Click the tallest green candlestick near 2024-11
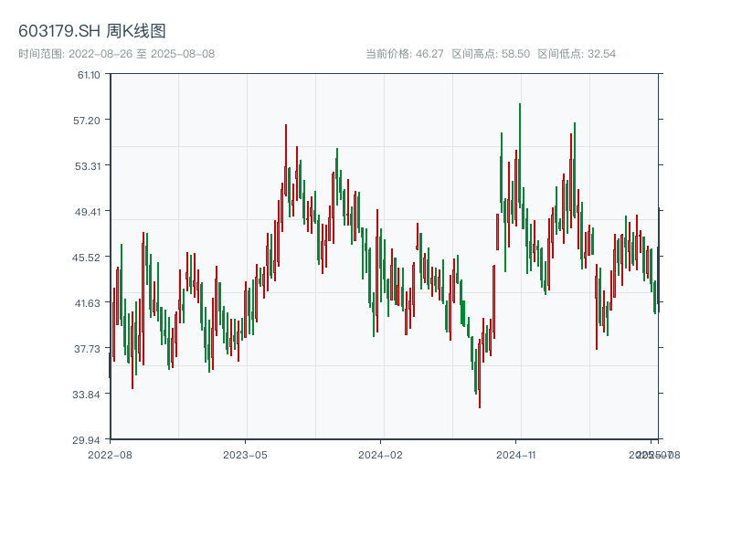The height and width of the screenshot is (548, 731). click(x=520, y=156)
